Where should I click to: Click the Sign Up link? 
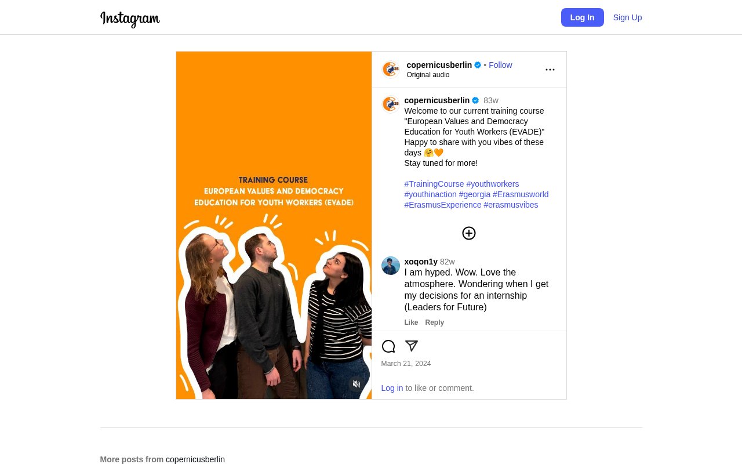[628, 17]
